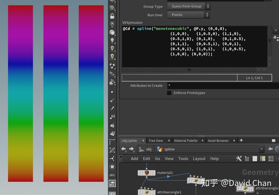
Task: Open the Group Type dropdown
Action: click(x=189, y=6)
